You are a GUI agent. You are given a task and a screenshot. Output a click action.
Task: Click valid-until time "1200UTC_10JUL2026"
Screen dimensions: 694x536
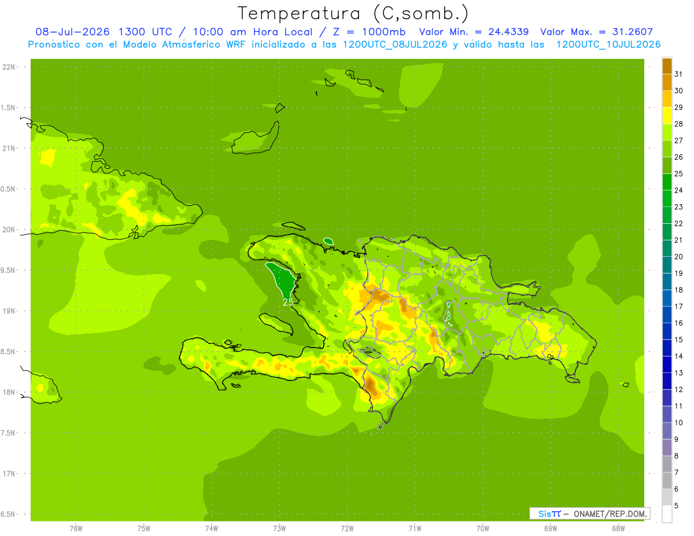[x=608, y=45]
